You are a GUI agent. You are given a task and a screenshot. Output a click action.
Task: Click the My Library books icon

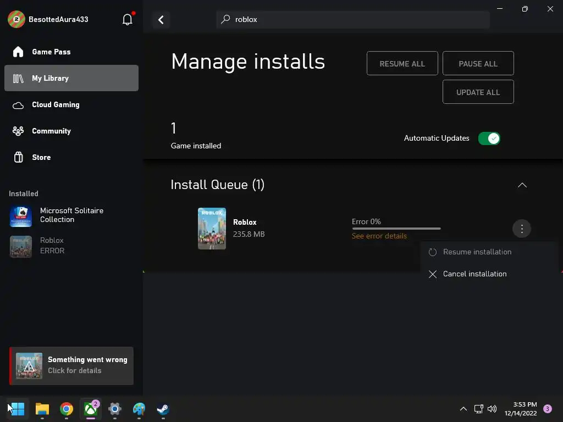coord(18,78)
